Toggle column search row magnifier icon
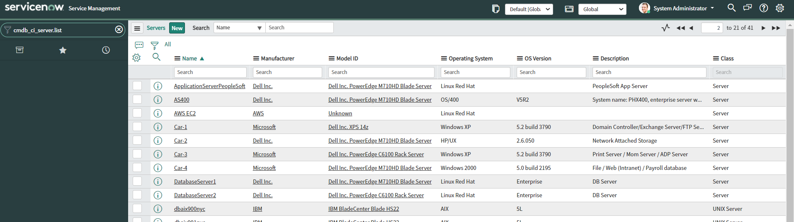794x222 pixels. point(156,57)
